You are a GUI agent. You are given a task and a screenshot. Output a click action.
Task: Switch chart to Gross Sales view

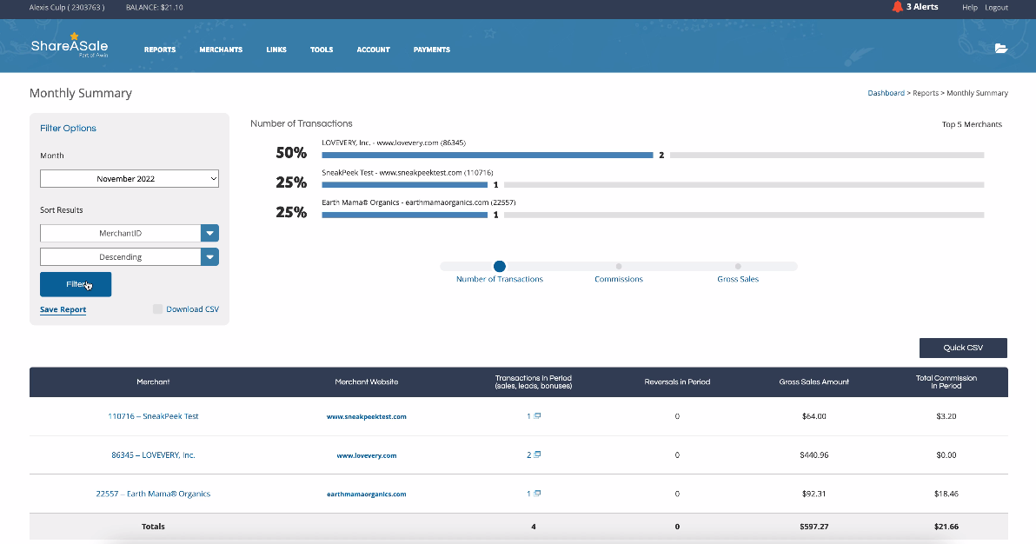(738, 267)
